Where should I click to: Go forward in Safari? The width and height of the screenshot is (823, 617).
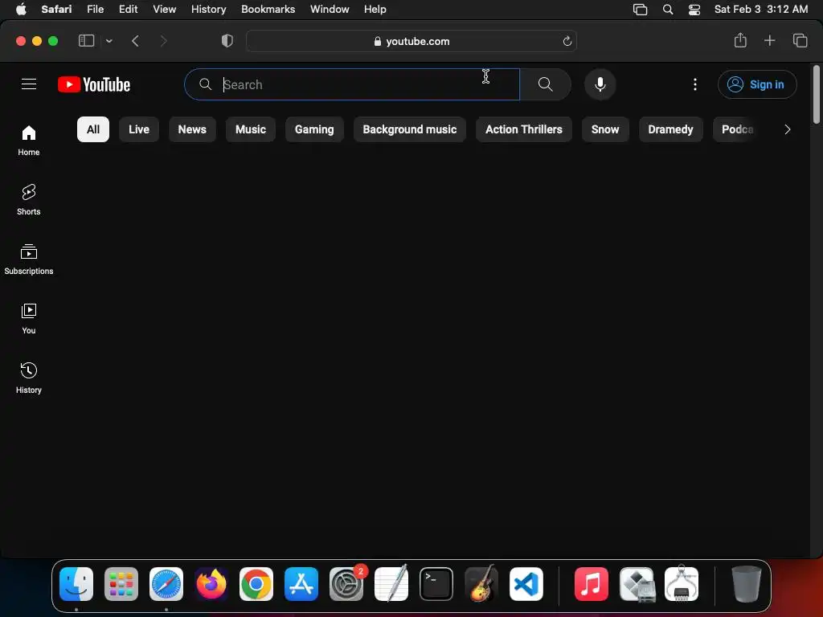(x=163, y=41)
